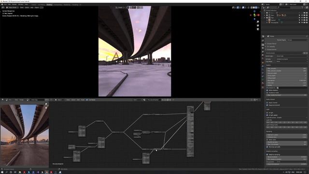309x174 pixels.
Task: Open Windows Start menu
Action: pos(2,172)
